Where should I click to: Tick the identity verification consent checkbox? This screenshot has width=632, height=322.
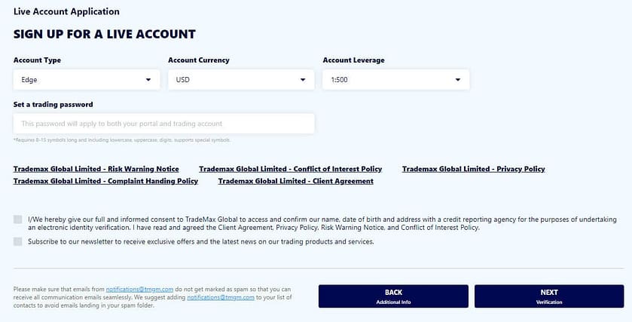click(18, 219)
